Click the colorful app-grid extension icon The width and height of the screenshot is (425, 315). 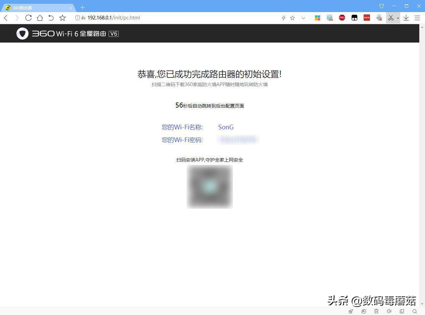[317, 18]
